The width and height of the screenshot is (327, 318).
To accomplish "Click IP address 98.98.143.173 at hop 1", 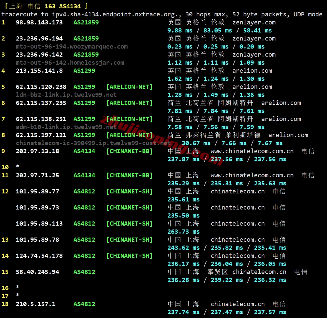I will coord(39,22).
